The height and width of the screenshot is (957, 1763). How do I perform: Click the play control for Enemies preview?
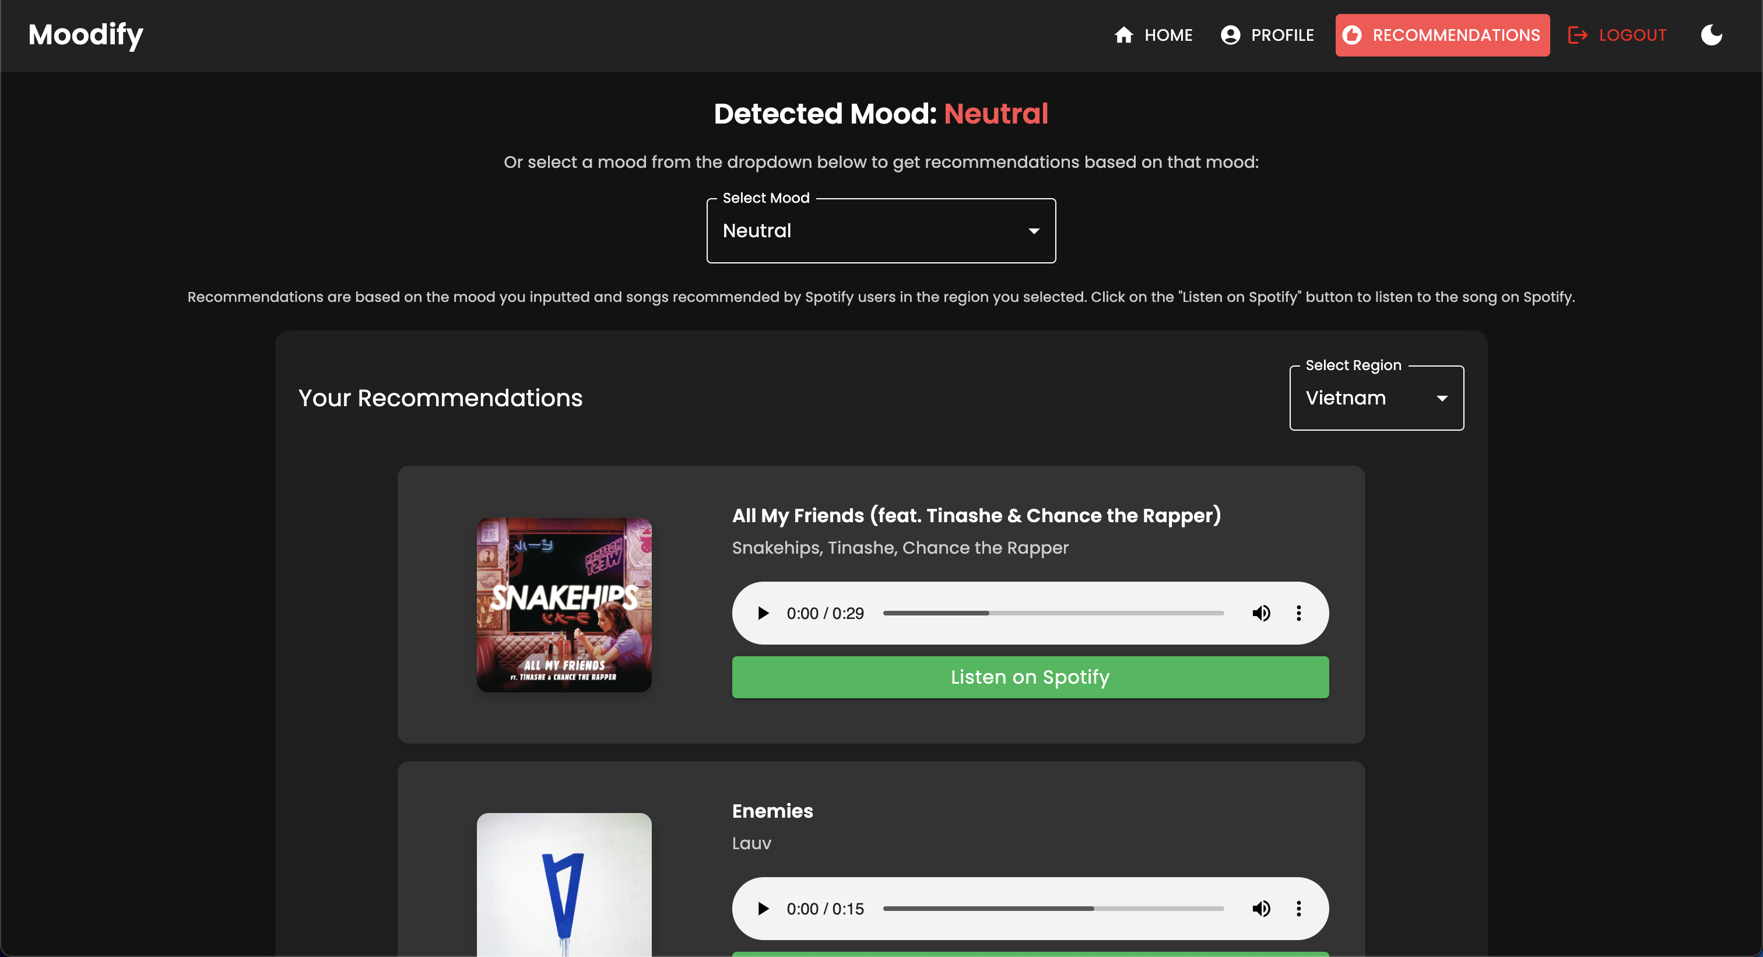point(763,907)
